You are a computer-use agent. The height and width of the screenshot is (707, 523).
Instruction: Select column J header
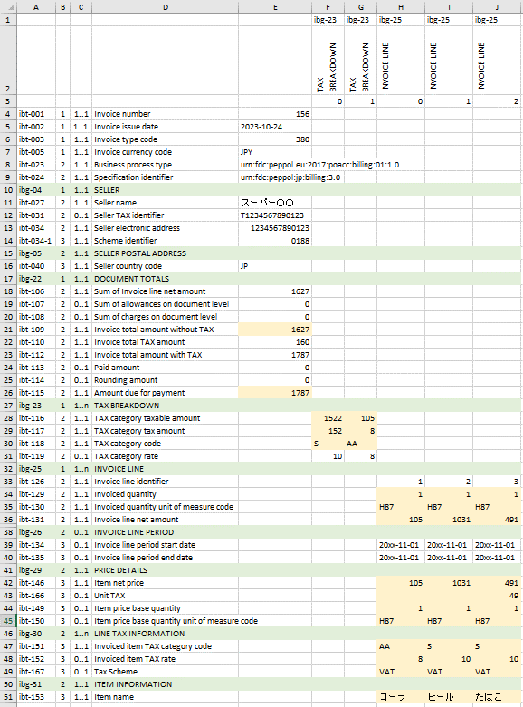click(x=497, y=7)
